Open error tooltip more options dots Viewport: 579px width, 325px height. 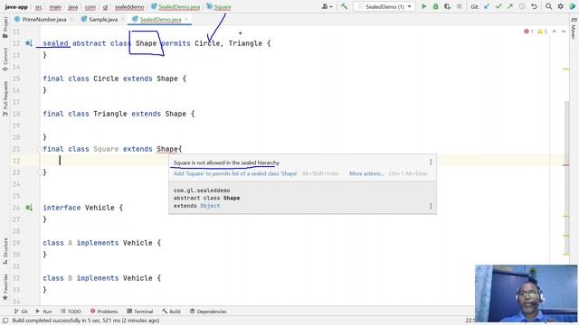click(x=431, y=162)
